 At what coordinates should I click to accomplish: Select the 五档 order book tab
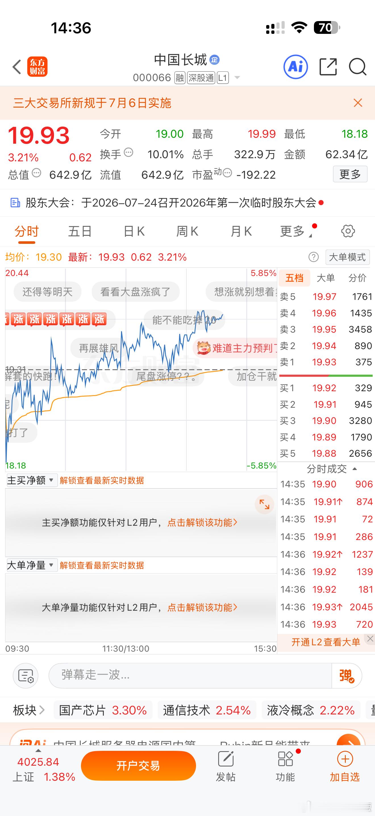pyautogui.click(x=294, y=278)
